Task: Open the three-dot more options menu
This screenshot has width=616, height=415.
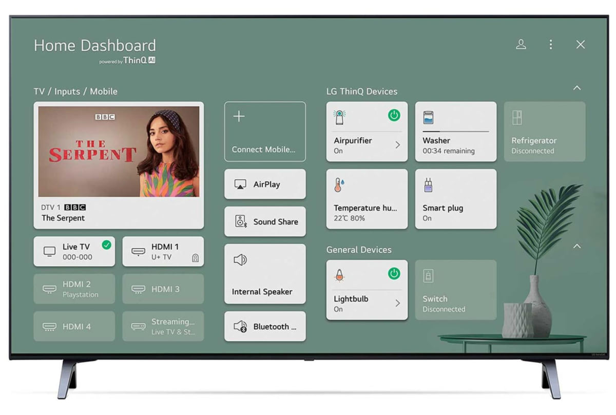Action: pyautogui.click(x=551, y=45)
